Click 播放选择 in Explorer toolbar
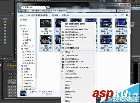The height and width of the screenshot is (103, 140). coord(55,15)
